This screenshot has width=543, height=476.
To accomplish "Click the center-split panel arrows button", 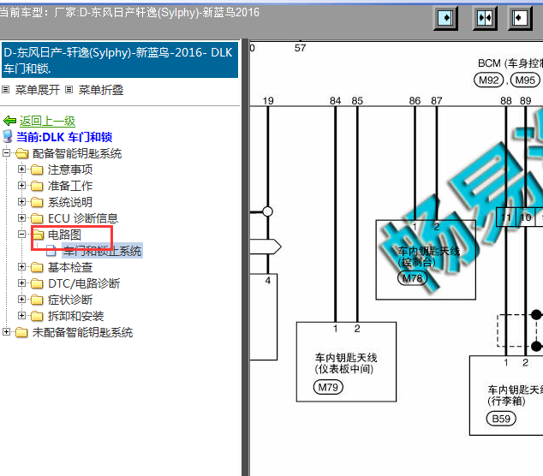I will point(485,18).
